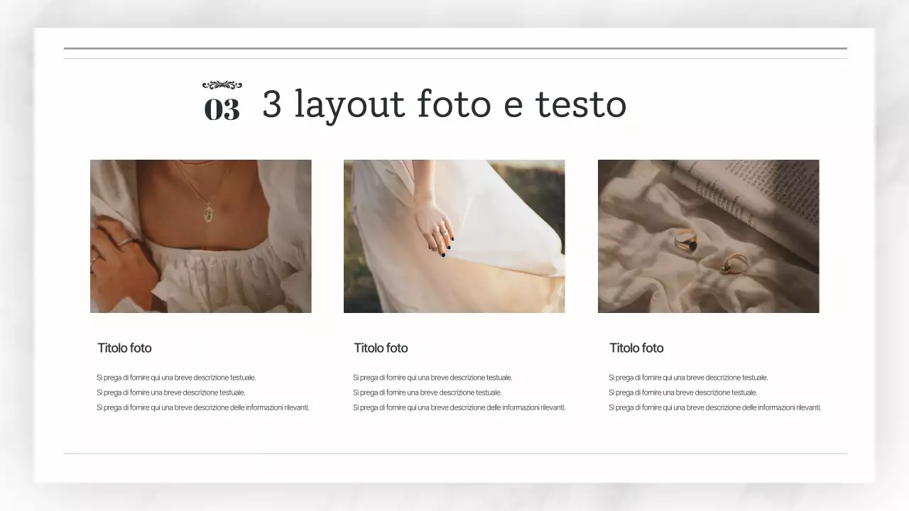This screenshot has height=511, width=909.
Task: Click first description line below dress photo
Action: click(x=432, y=378)
